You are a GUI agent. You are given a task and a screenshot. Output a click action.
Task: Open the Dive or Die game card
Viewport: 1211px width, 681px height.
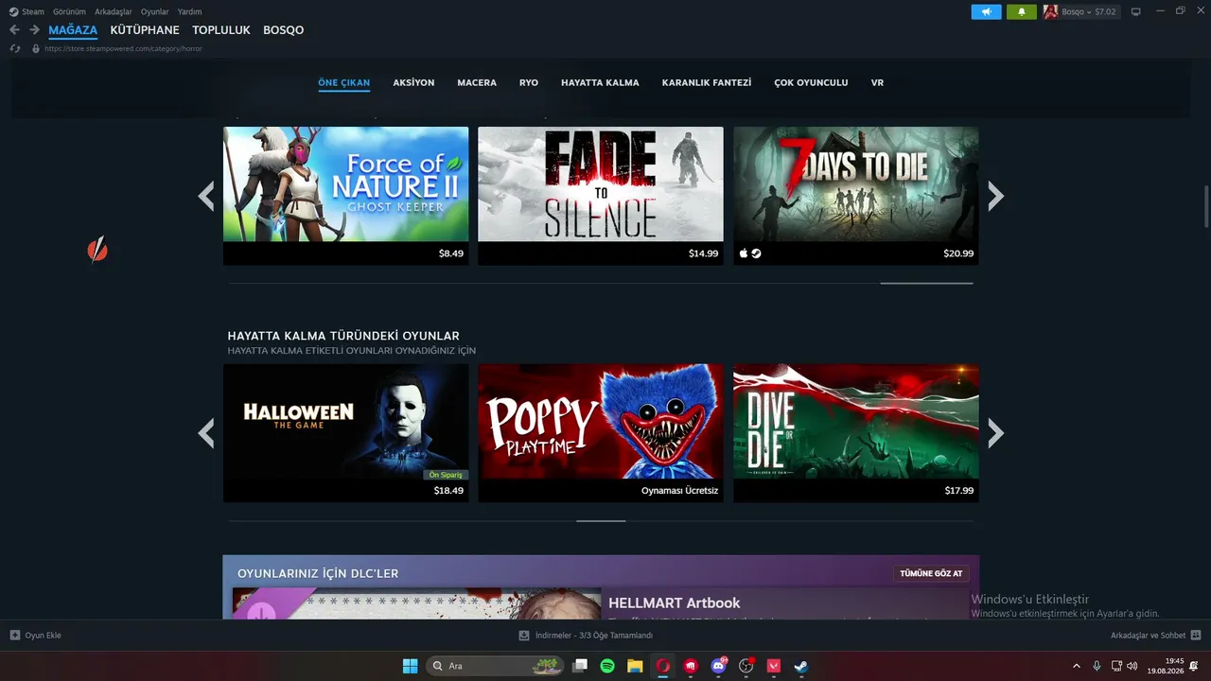(x=856, y=433)
